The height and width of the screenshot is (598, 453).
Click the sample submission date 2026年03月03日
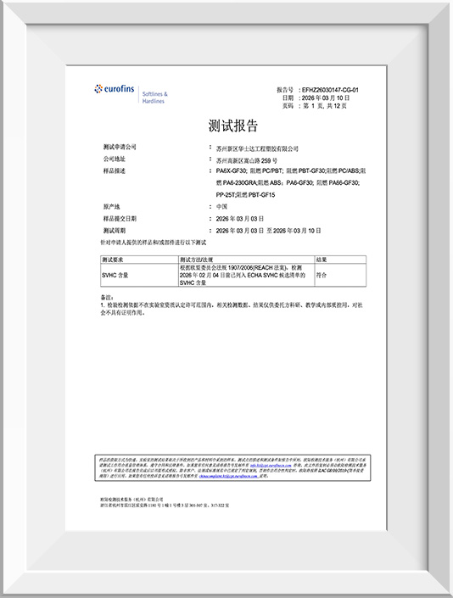tap(240, 219)
